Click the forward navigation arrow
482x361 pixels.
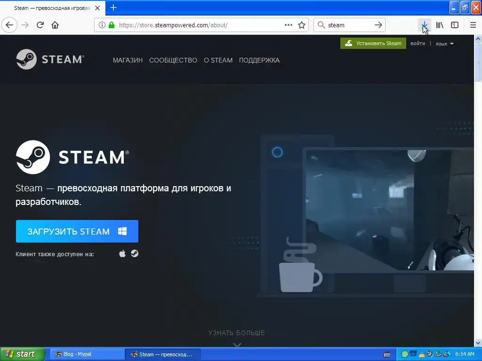click(25, 25)
